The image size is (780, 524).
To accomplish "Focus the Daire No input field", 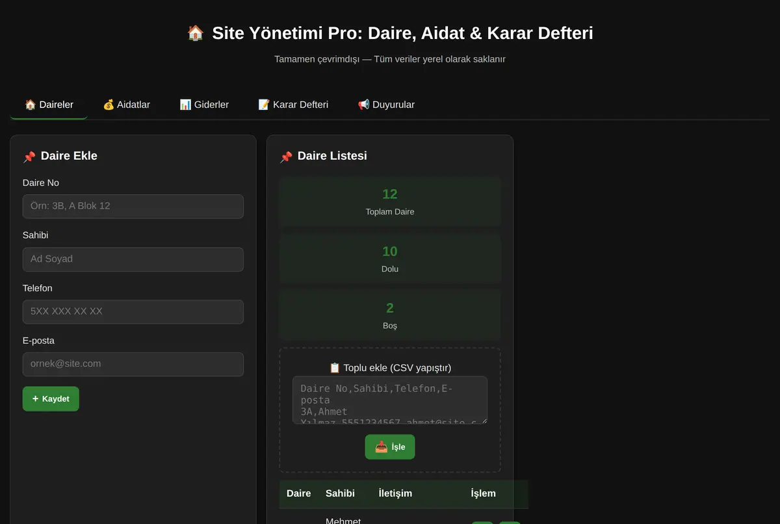I will coord(133,206).
